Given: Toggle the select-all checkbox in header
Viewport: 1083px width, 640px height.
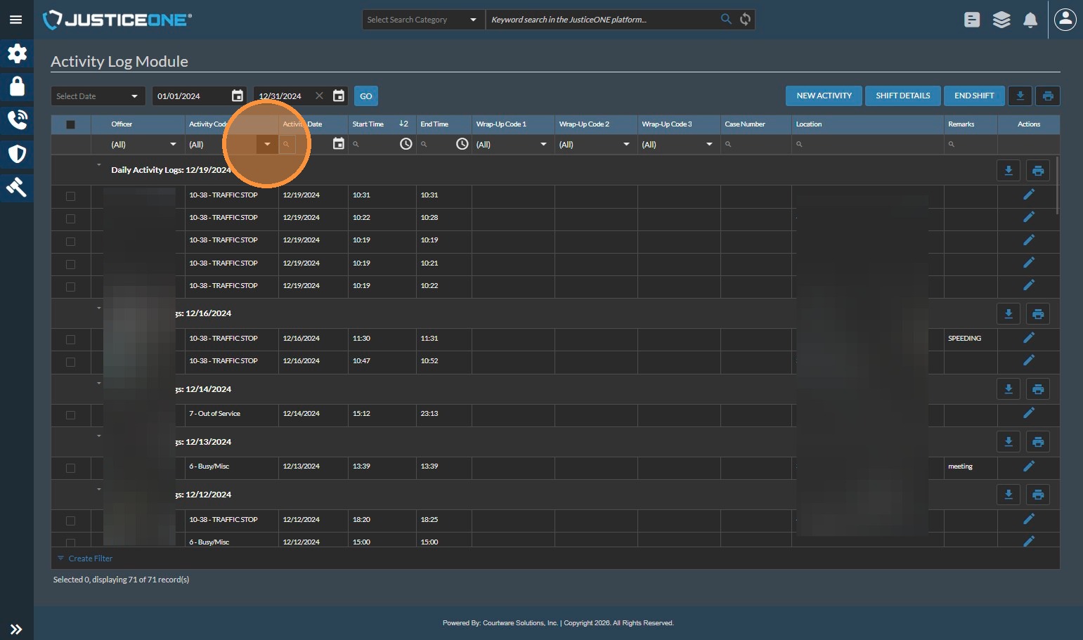Looking at the screenshot, I should pyautogui.click(x=70, y=124).
